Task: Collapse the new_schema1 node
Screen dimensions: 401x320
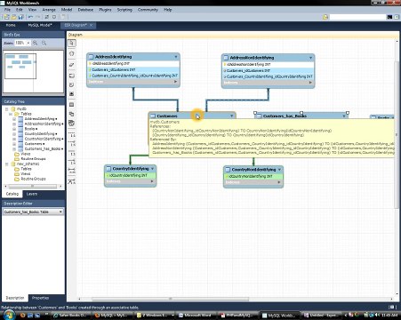Action: 6,164
